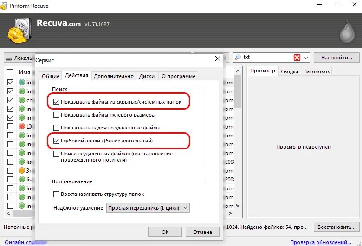
Task: Toggle Показывать файлы из скрытых/системных папок checkbox
Action: coord(56,102)
